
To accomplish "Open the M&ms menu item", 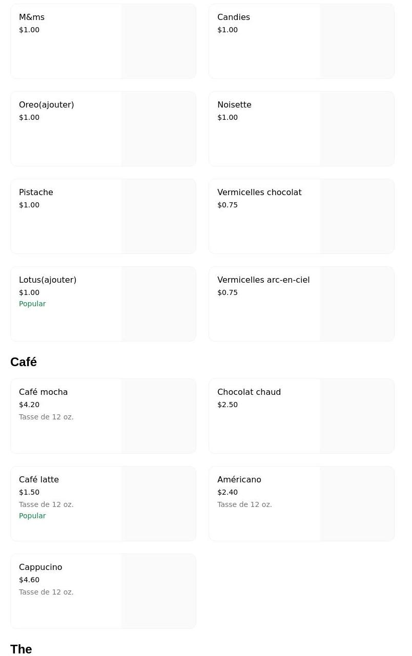I will click(67, 41).
